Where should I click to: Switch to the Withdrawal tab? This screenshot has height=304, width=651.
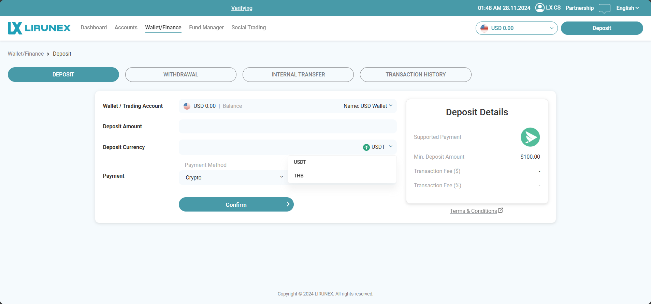click(x=180, y=74)
